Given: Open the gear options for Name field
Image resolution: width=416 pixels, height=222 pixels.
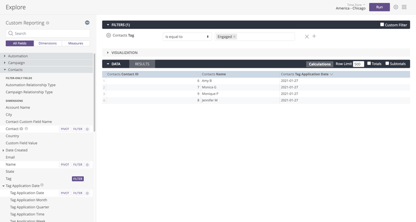Looking at the screenshot, I should pyautogui.click(x=87, y=165).
